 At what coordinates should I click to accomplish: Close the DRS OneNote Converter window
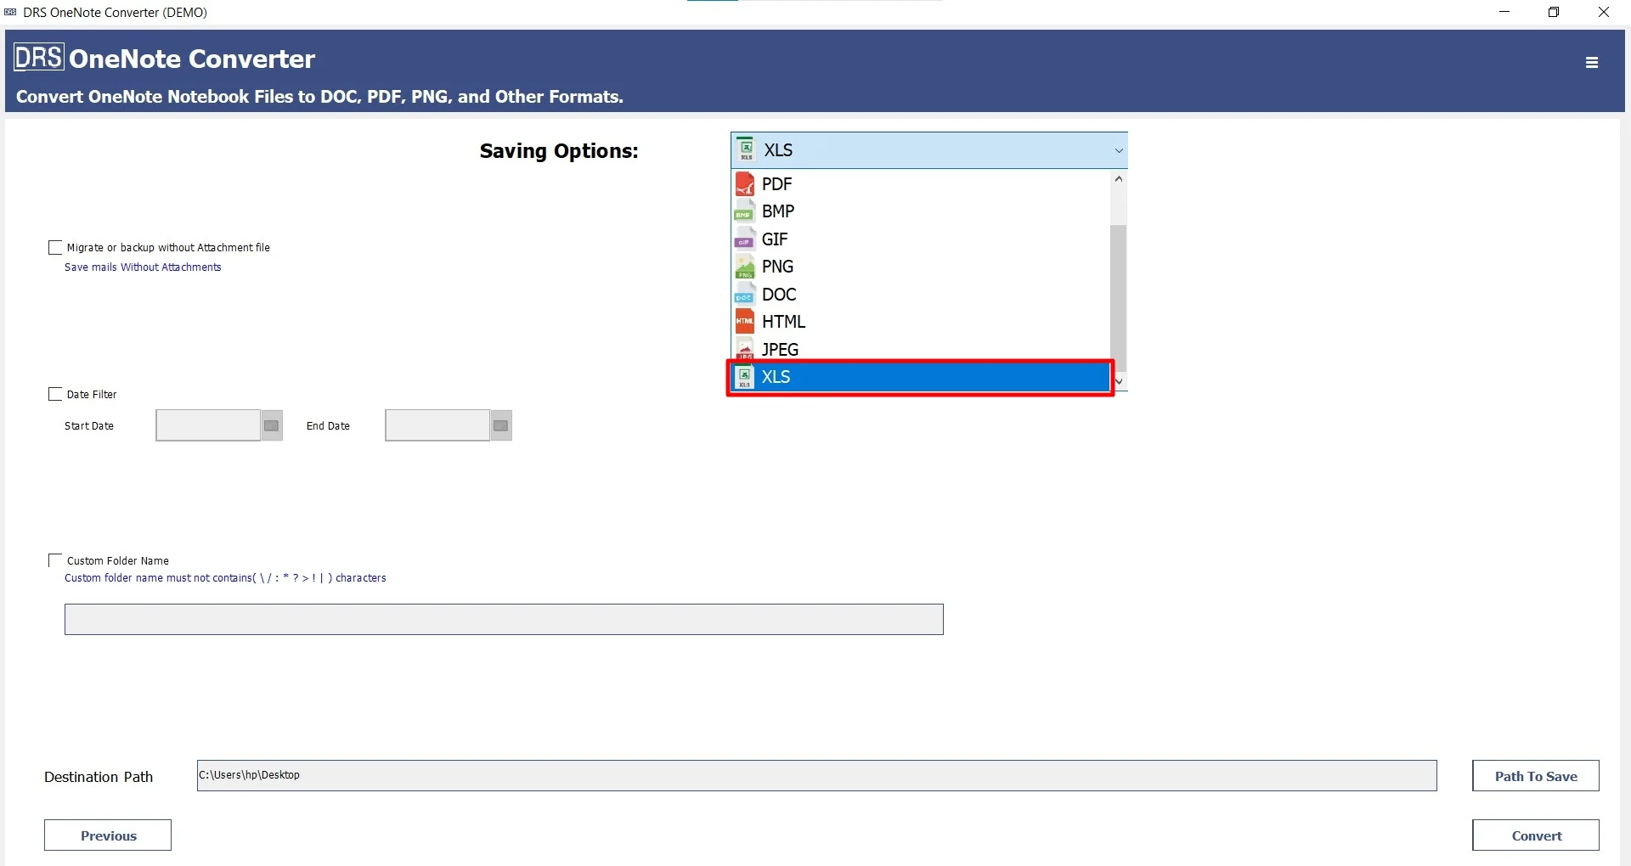pos(1604,12)
